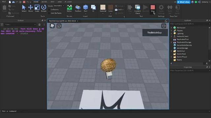Click the TheBritishGuy player list entry
Screen dimensions: 211x118
(x=155, y=33)
